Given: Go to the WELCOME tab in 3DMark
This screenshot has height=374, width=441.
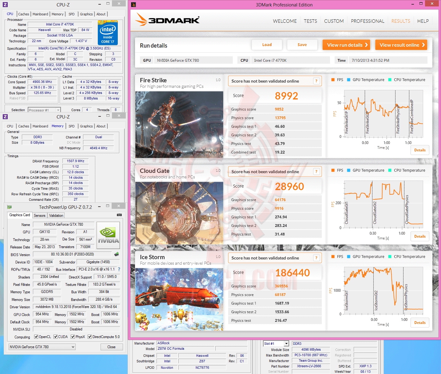Looking at the screenshot, I should (x=285, y=21).
